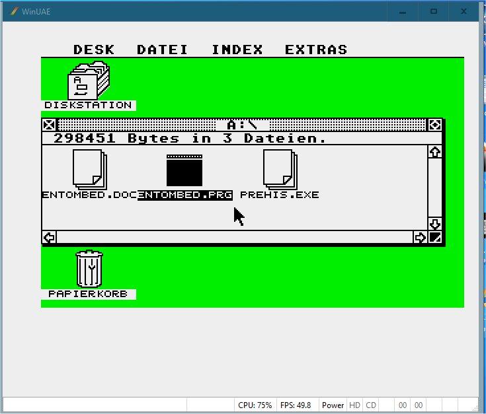This screenshot has height=414, width=486.
Task: Select the PREHIS.EXE file icon
Action: click(x=280, y=170)
